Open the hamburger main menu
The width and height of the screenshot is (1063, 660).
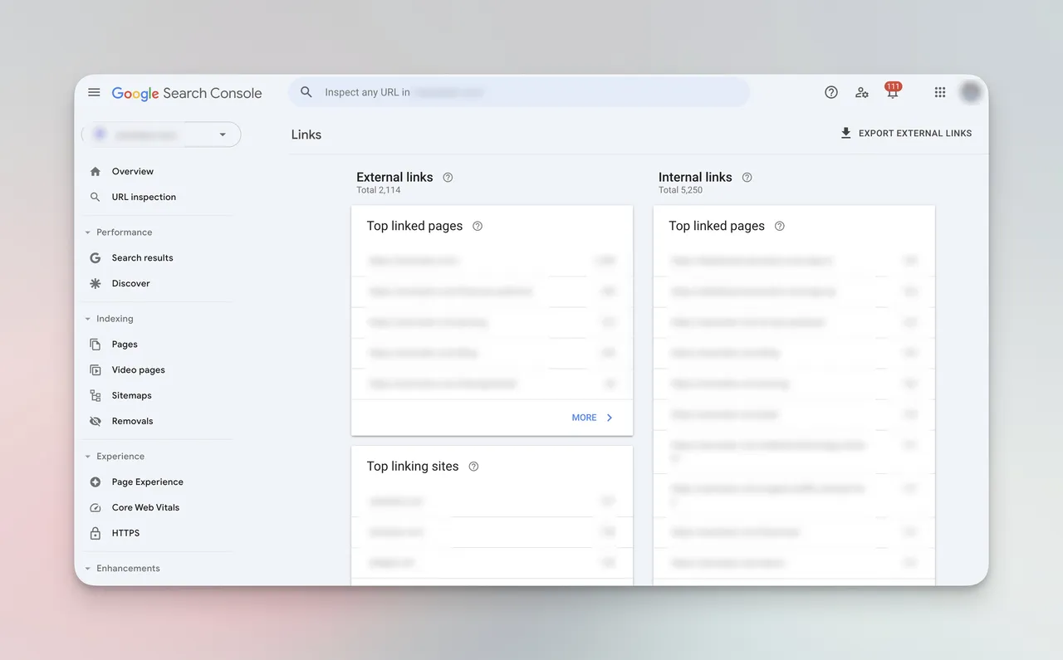click(x=94, y=92)
